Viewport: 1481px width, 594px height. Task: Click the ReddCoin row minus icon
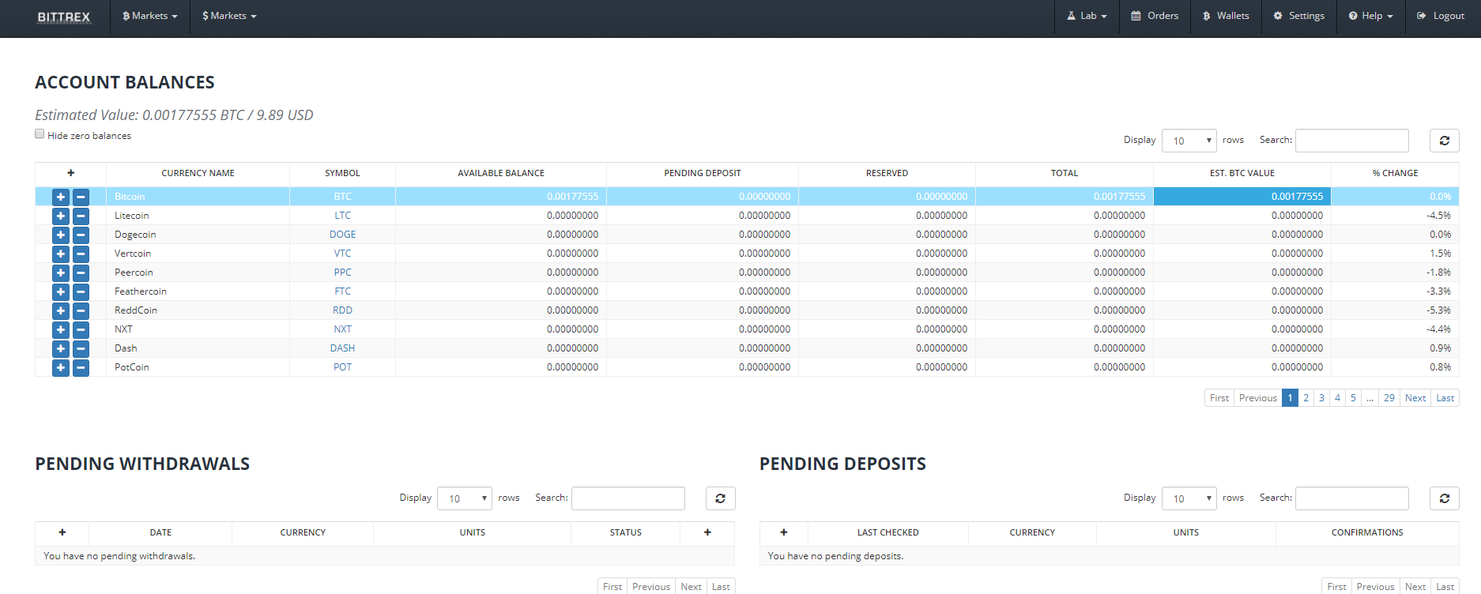pos(81,310)
